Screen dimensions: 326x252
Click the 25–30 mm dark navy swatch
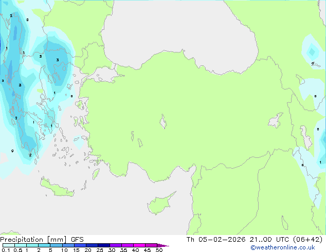[103, 245]
